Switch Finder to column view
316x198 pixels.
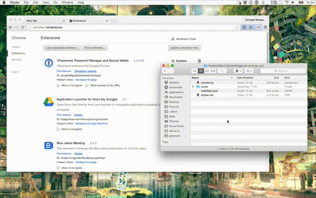tap(207, 71)
